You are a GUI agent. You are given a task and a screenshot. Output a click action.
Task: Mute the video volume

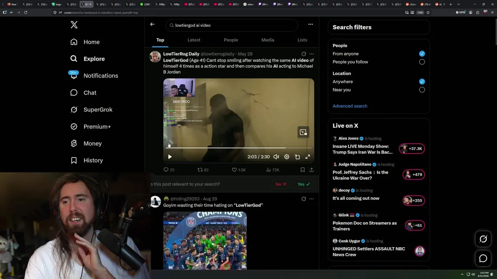[276, 157]
